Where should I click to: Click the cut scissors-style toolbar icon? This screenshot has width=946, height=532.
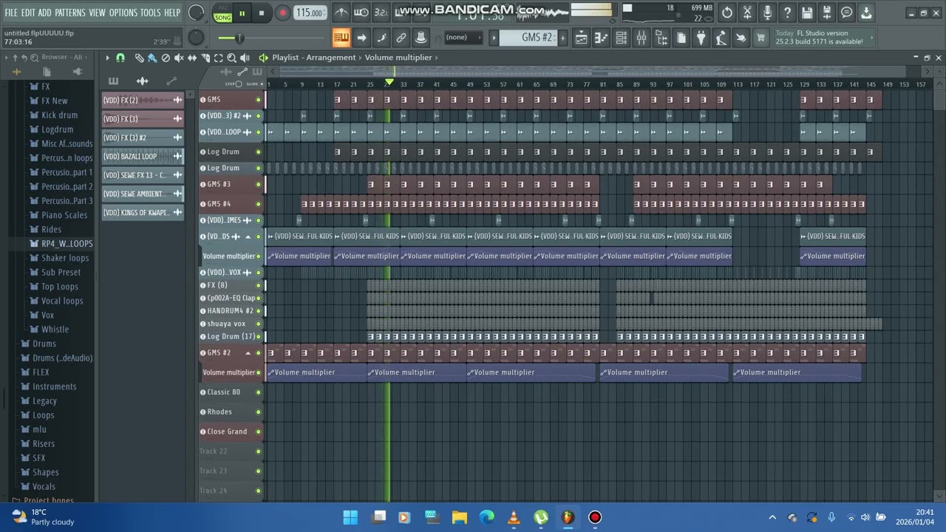(747, 13)
